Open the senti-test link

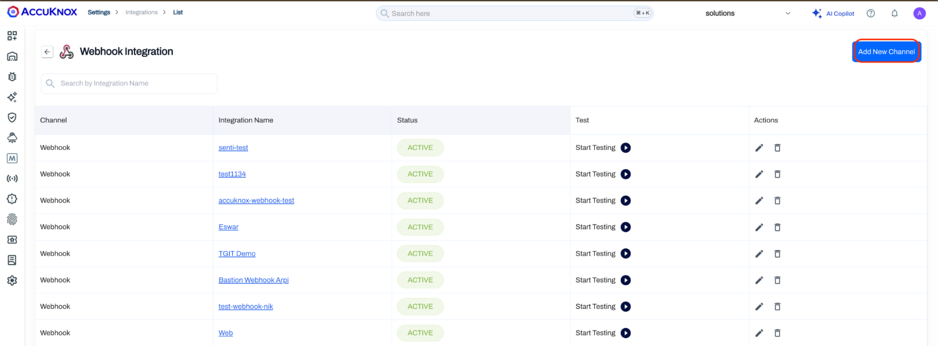[x=233, y=147]
